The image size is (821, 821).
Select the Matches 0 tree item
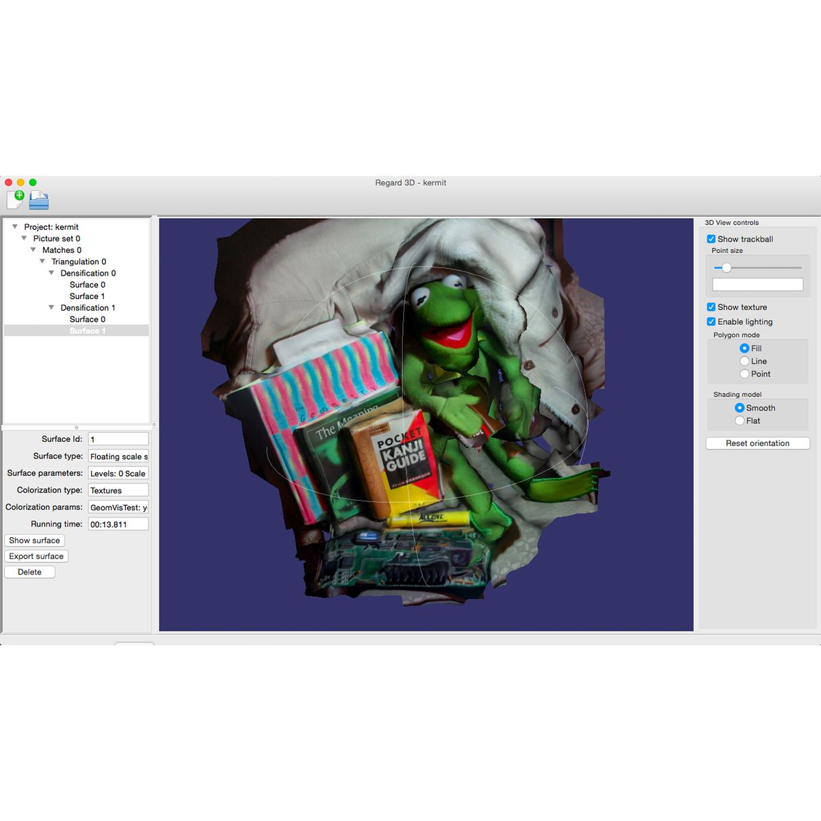click(x=62, y=250)
